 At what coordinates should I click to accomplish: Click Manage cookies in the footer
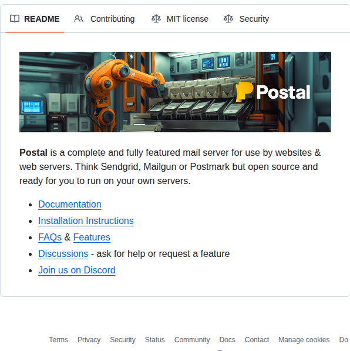tap(304, 340)
